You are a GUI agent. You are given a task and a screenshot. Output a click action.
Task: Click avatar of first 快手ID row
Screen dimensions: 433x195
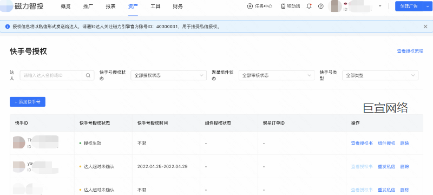(19, 142)
